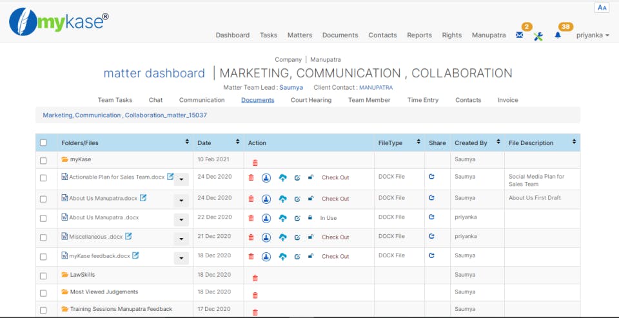619x318 pixels.
Task: Open the Reports menu
Action: (x=419, y=35)
